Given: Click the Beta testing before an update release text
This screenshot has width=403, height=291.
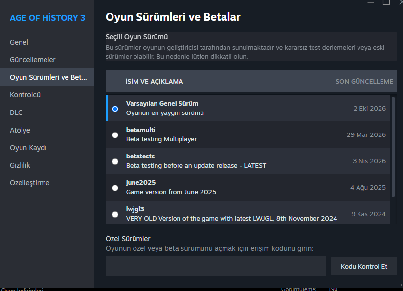Looking at the screenshot, I should coord(196,165).
